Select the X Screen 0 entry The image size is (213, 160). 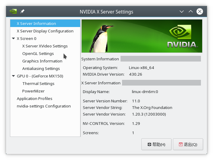point(27,39)
